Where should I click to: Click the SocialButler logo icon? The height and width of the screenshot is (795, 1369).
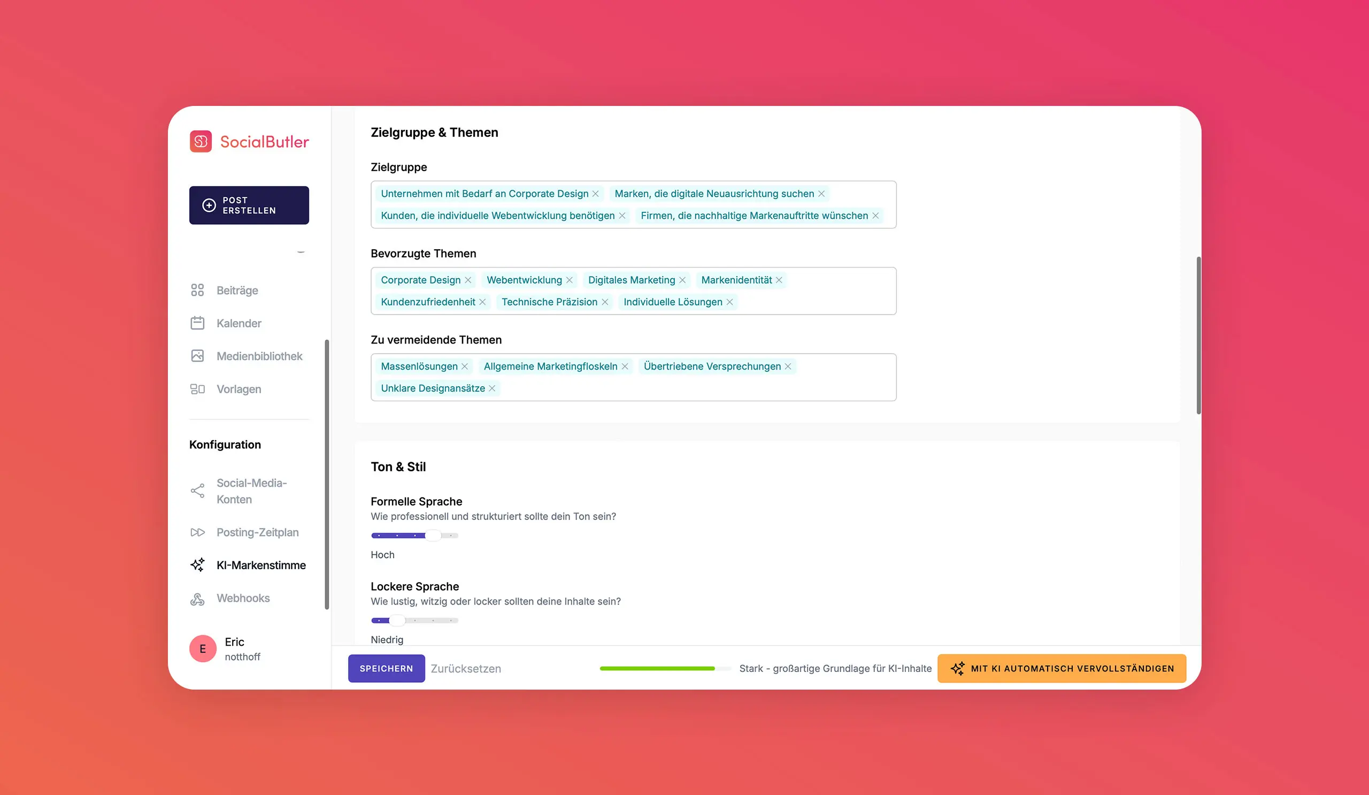(201, 142)
